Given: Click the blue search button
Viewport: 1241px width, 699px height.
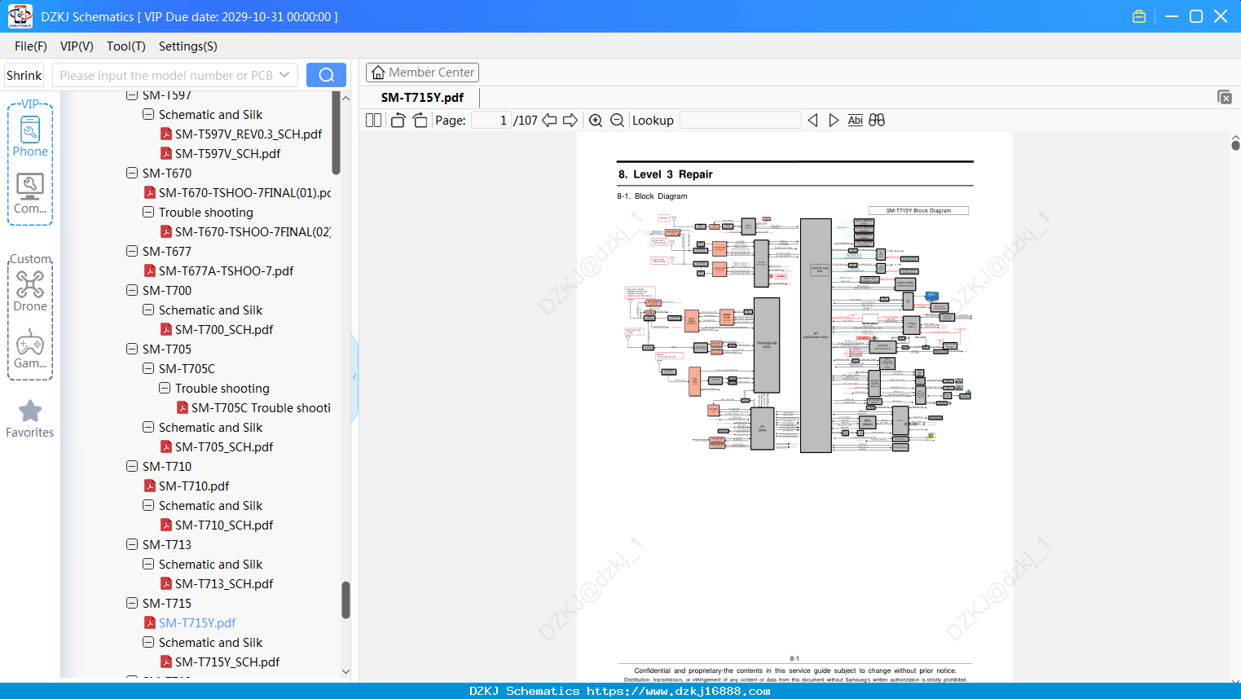Looking at the screenshot, I should pyautogui.click(x=326, y=75).
